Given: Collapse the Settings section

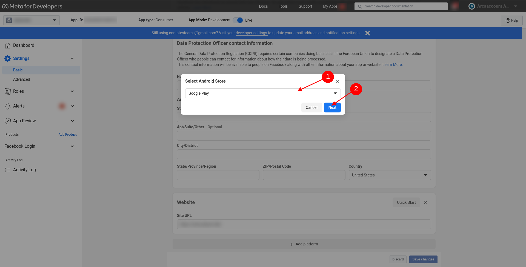Looking at the screenshot, I should pos(72,59).
